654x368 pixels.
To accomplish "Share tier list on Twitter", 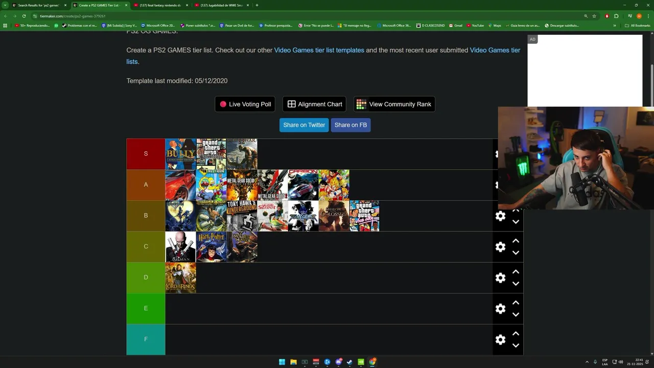I will tap(304, 125).
